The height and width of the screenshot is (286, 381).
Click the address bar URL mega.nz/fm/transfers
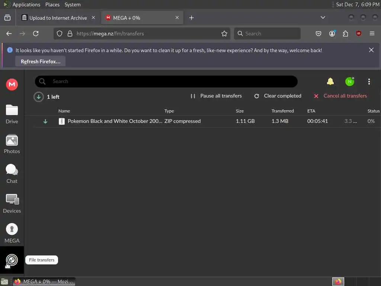pyautogui.click(x=110, y=34)
